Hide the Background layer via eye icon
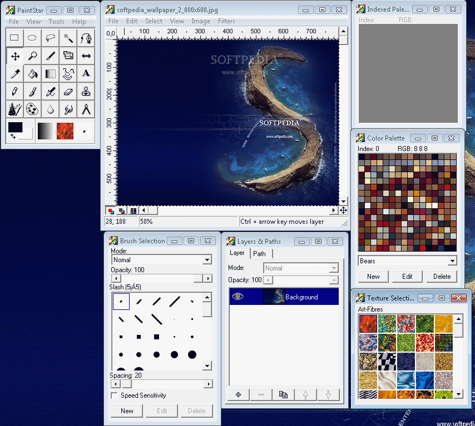 [238, 297]
